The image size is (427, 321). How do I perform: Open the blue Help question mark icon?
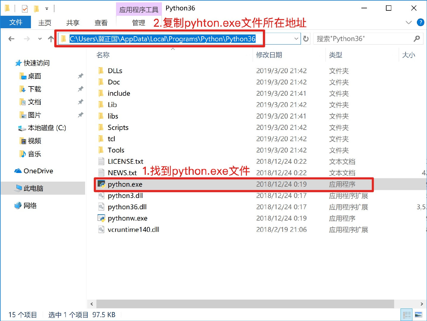pos(420,22)
